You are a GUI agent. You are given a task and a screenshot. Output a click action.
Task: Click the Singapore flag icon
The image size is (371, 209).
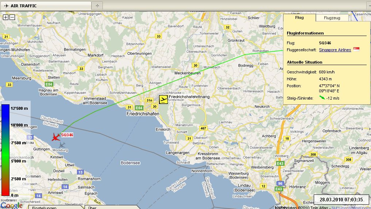[x=356, y=49]
